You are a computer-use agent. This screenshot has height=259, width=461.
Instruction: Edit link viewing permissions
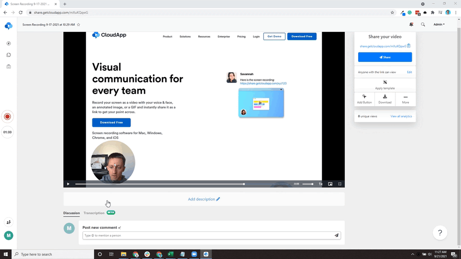409,72
